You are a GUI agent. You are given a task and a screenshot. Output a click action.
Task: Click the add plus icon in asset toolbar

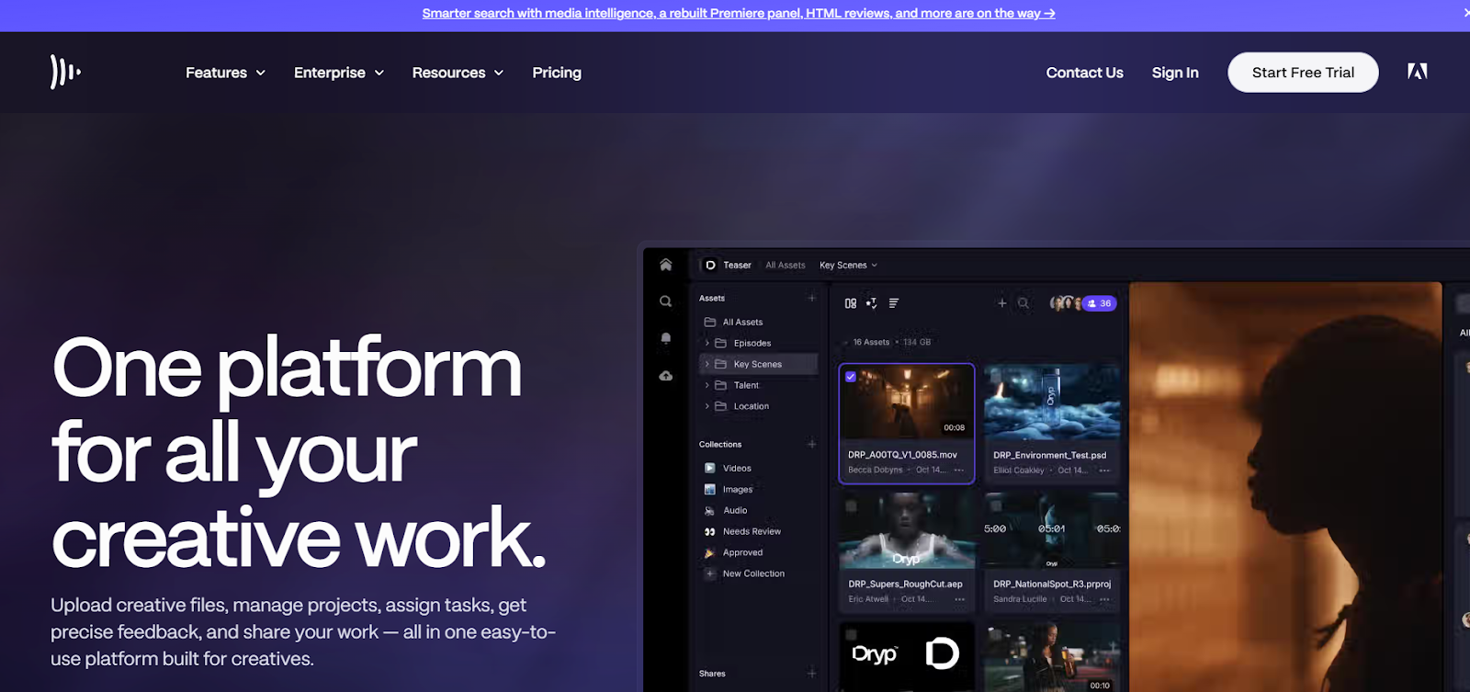click(1002, 303)
